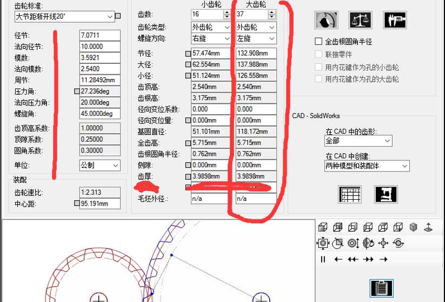This screenshot has width=445, height=302.
Task: Click the clipboard report icon
Action: tap(382, 288)
